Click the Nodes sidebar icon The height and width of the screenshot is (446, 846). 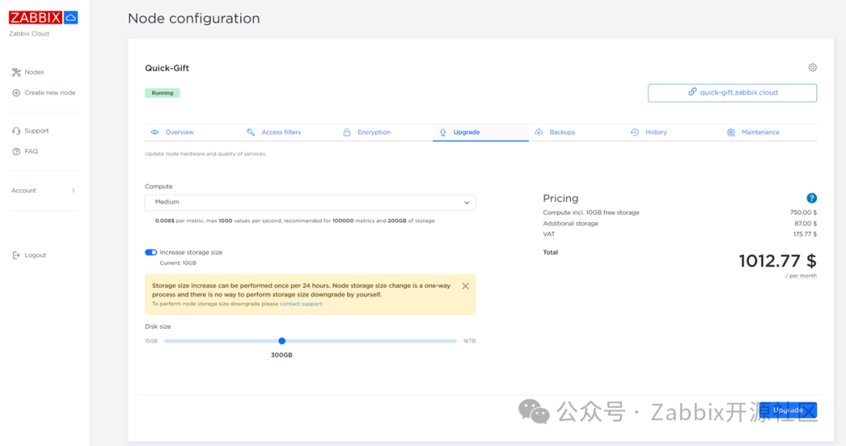16,72
